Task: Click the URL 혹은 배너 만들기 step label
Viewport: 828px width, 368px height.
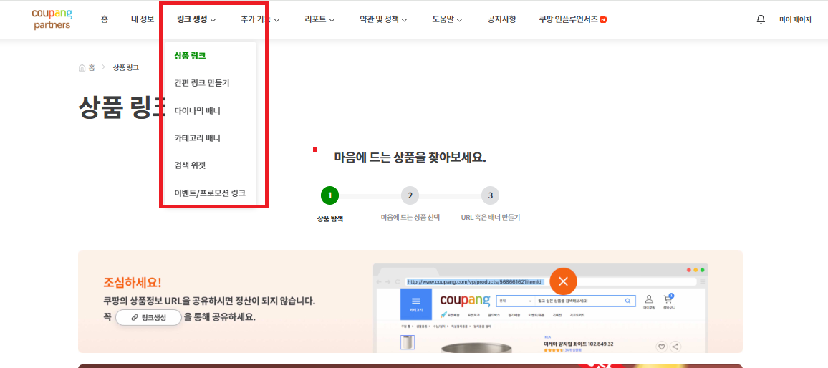Action: 491,217
